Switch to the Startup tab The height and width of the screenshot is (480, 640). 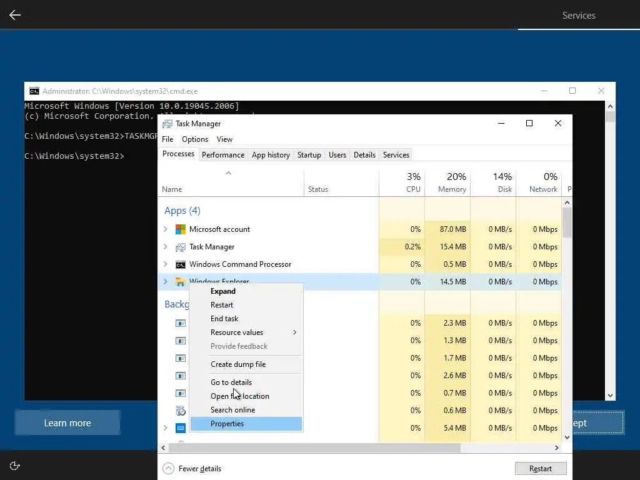pos(309,155)
